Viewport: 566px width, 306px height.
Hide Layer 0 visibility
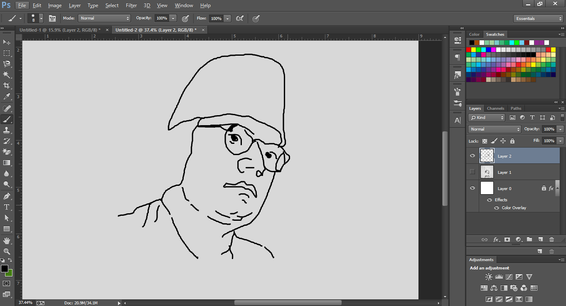(x=472, y=188)
